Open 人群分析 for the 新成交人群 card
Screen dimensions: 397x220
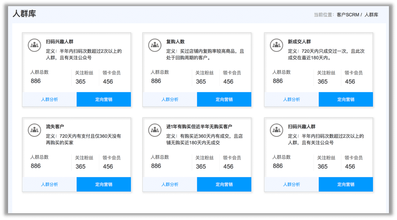[x=291, y=99]
